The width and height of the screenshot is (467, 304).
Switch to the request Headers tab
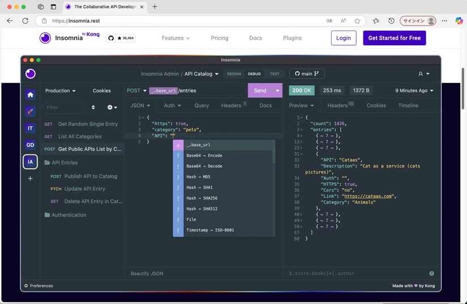click(233, 105)
